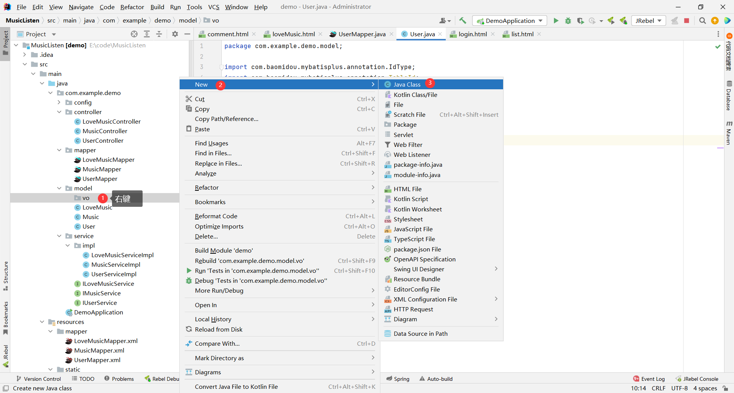Collapse the resources folder node
The height and width of the screenshot is (393, 734).
pos(42,322)
